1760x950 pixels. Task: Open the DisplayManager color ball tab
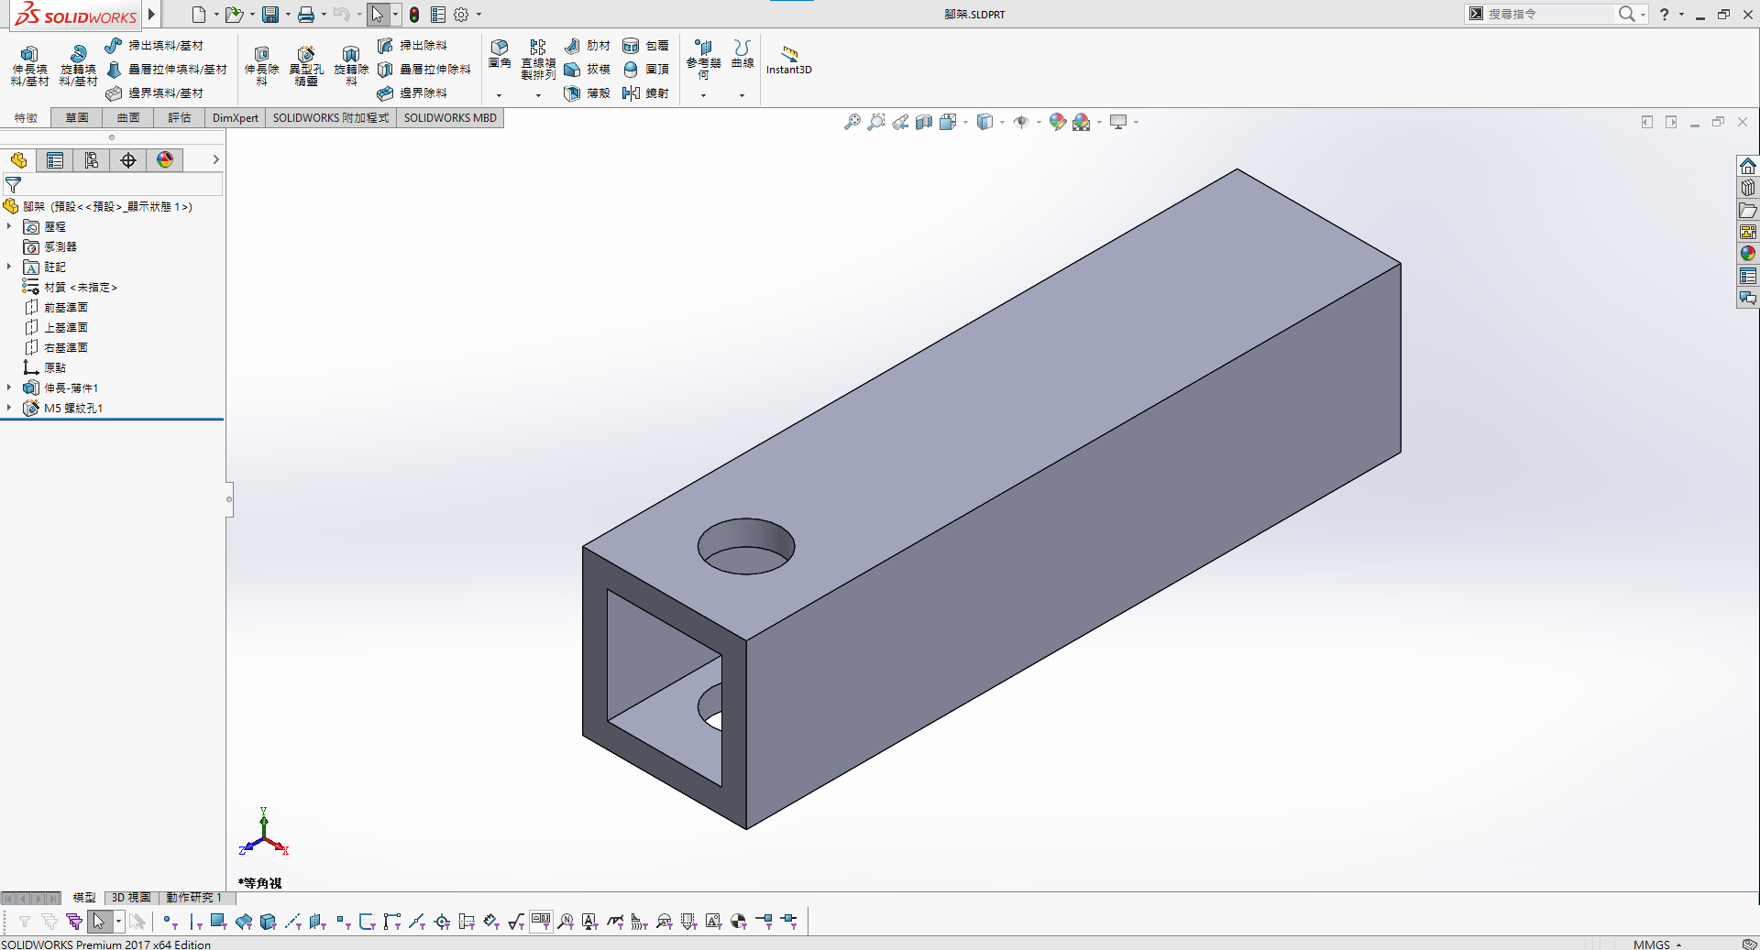[x=165, y=160]
